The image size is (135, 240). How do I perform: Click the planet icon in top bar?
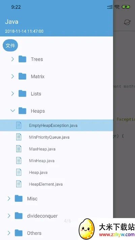tap(127, 22)
